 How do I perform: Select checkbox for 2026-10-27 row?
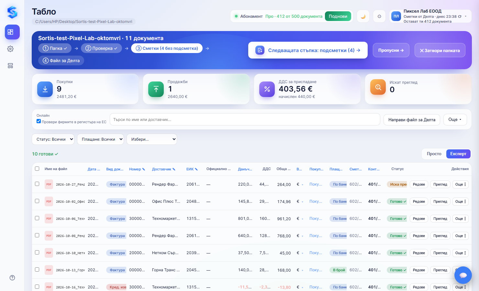pyautogui.click(x=37, y=184)
